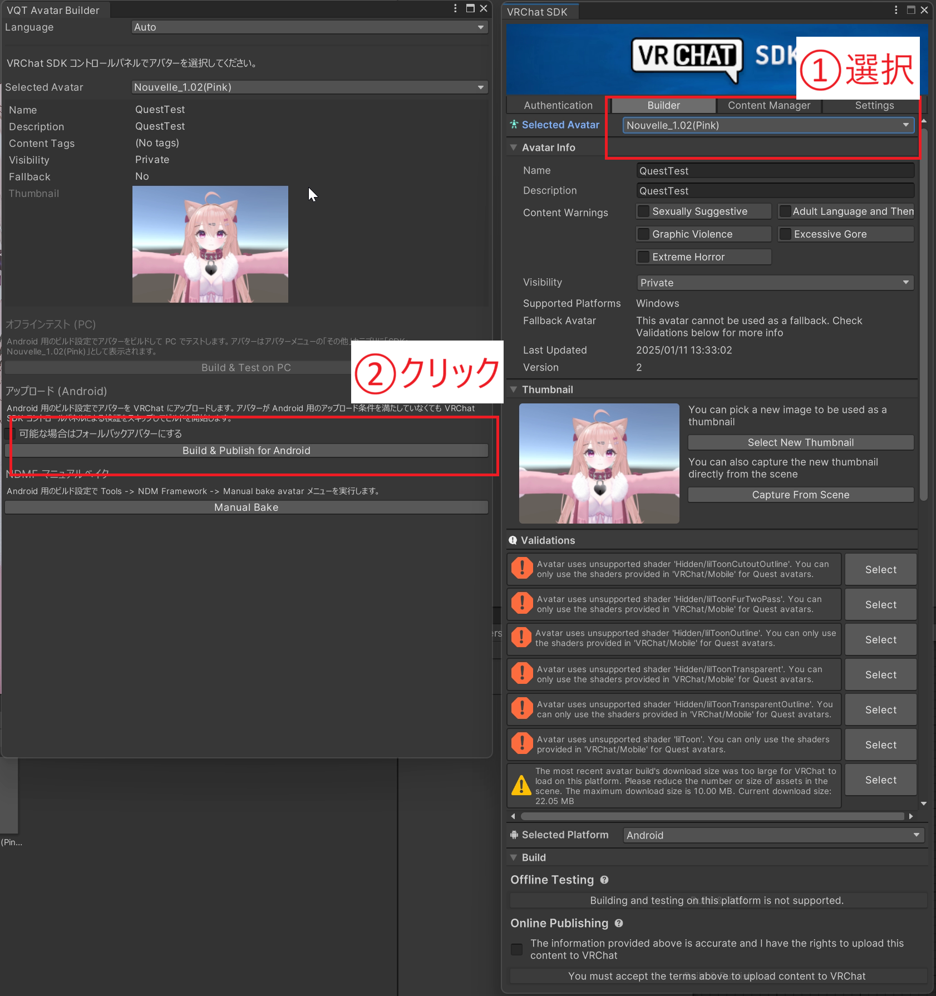Open the VRChat SDK panel kebab menu
This screenshot has width=936, height=996.
click(x=895, y=10)
